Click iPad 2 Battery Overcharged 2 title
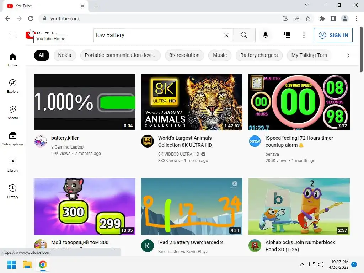 pos(191,242)
